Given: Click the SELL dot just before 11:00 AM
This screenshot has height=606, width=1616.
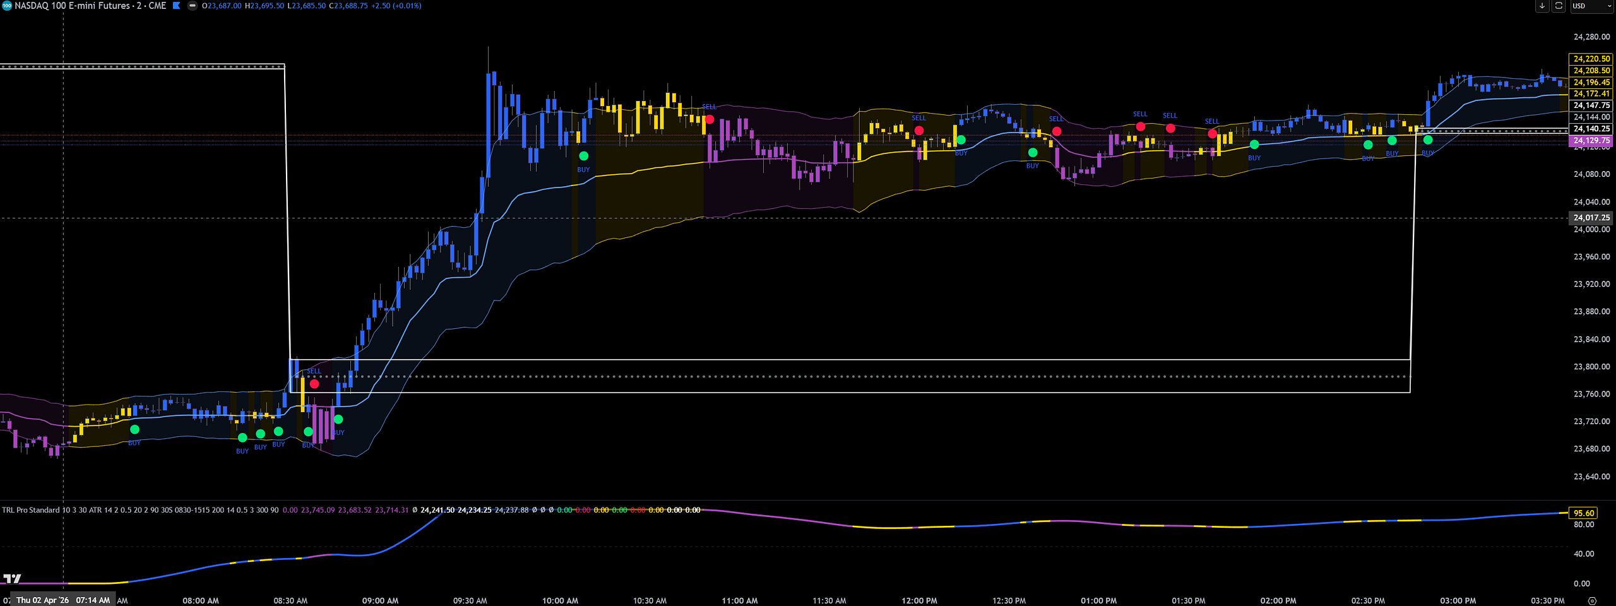Looking at the screenshot, I should (710, 119).
